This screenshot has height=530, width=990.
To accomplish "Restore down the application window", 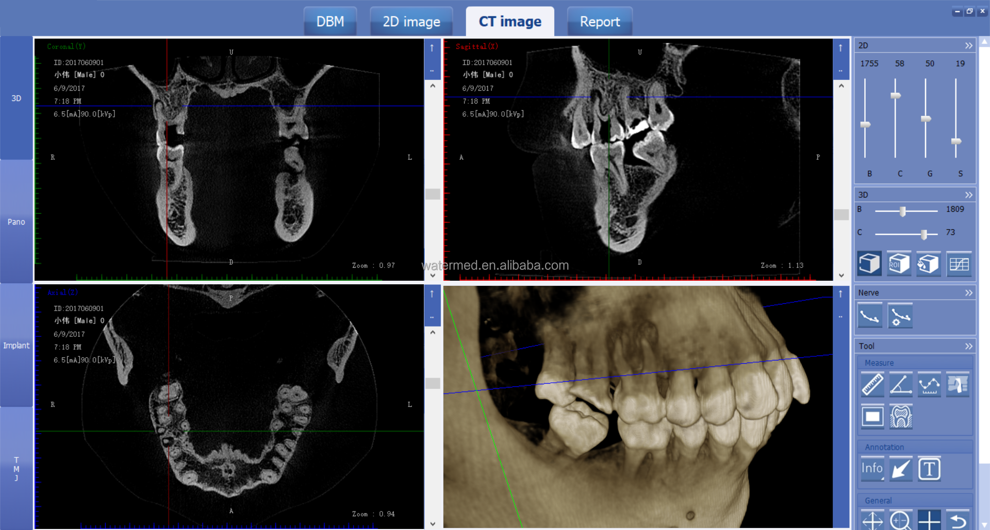I will 969,11.
